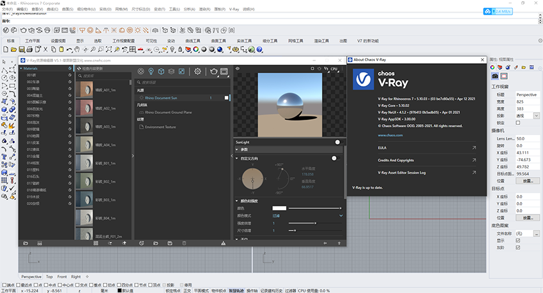The image size is (543, 293).
Task: Open the Textures category icon
Action: click(181, 71)
